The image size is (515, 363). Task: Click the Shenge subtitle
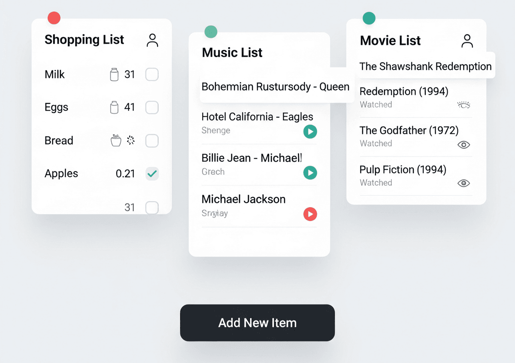[x=216, y=130]
